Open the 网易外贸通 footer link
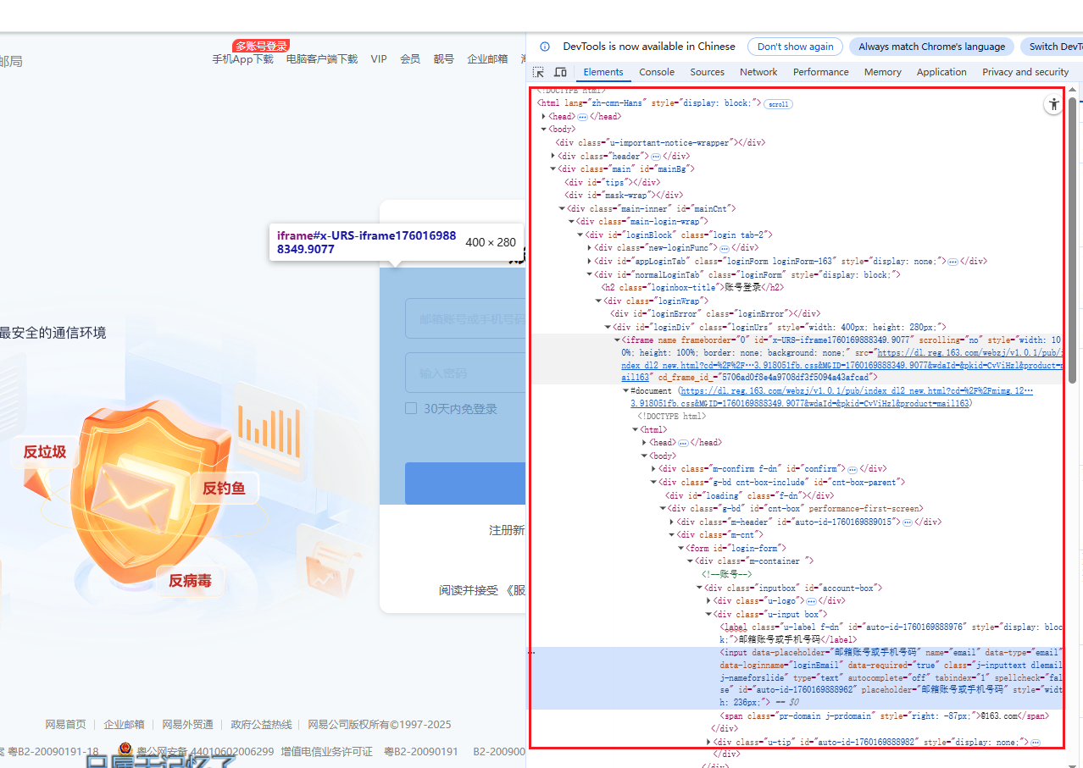This screenshot has width=1083, height=768. tap(187, 725)
